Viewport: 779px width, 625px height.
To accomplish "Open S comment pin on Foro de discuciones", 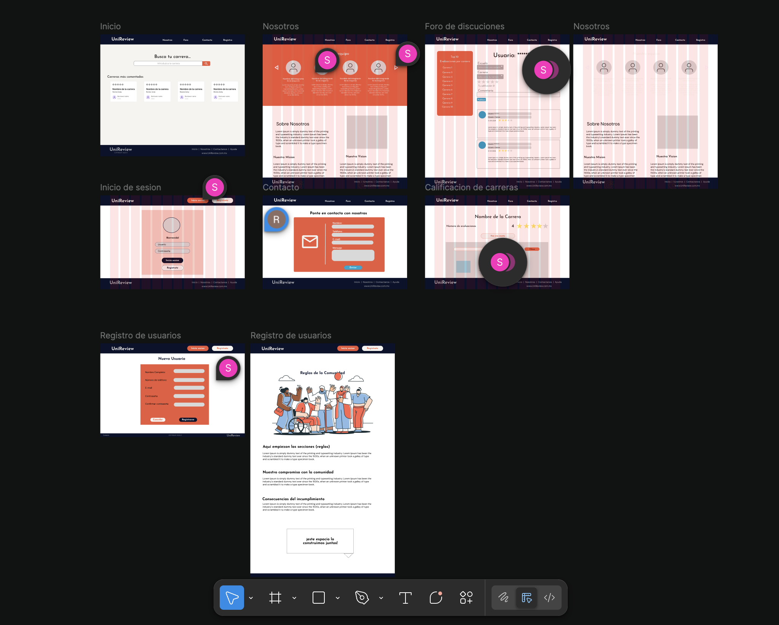I will [x=546, y=70].
